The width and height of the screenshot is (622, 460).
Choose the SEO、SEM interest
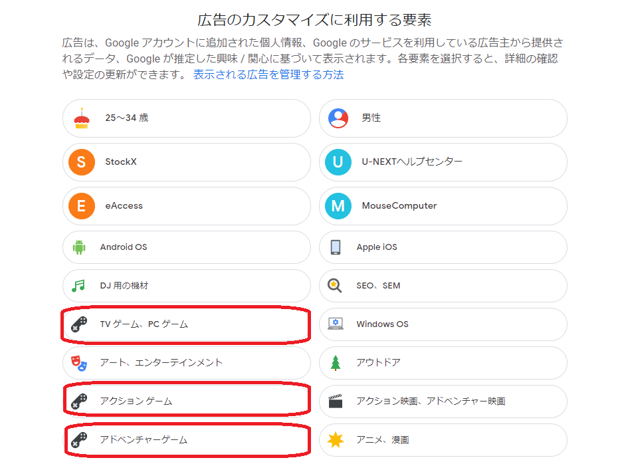pos(443,286)
